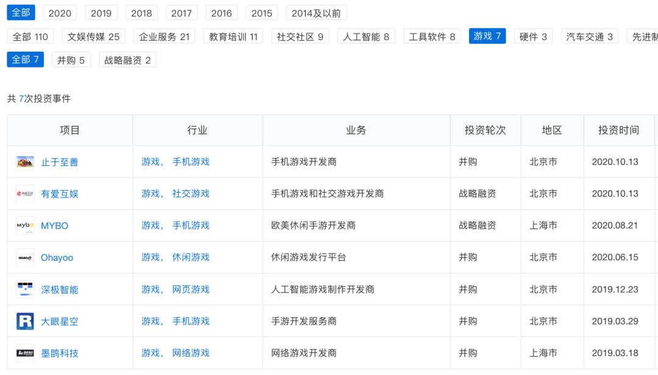
Task: Open the 墨鹍科技 project logo
Action: pyautogui.click(x=25, y=353)
